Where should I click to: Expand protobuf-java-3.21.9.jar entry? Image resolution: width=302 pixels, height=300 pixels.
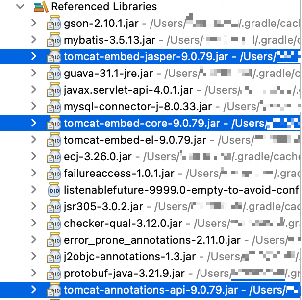click(x=34, y=273)
